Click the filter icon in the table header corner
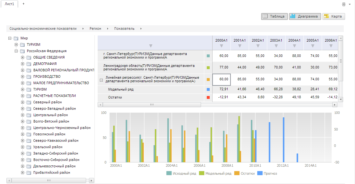The height and width of the screenshot is (184, 355). (x=151, y=46)
